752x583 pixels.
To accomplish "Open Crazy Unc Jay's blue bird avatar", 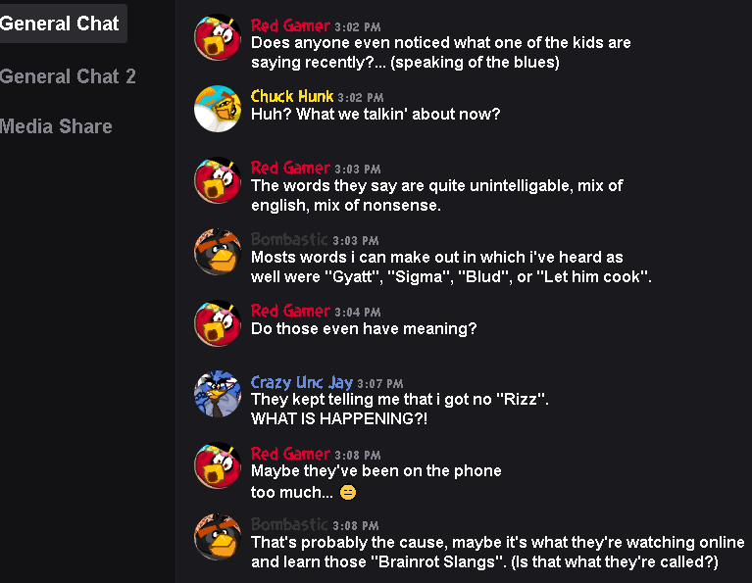I will pos(218,395).
